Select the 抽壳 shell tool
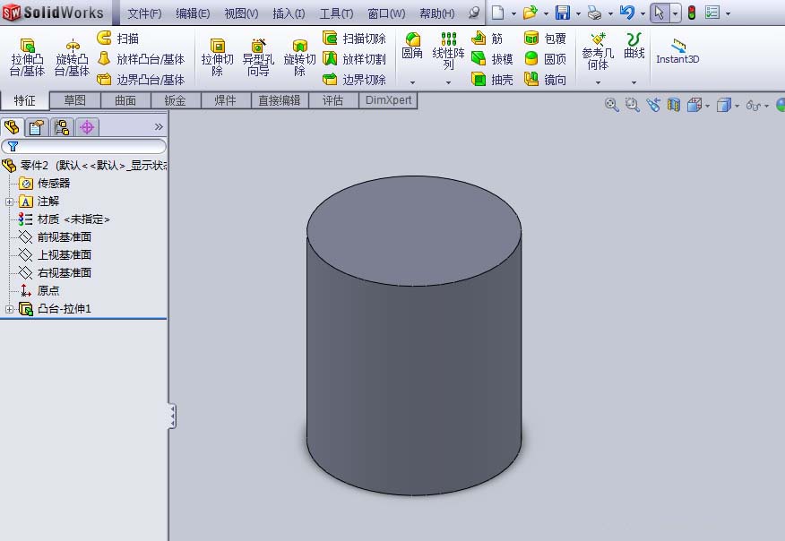Viewport: 785px width, 541px height. point(492,79)
